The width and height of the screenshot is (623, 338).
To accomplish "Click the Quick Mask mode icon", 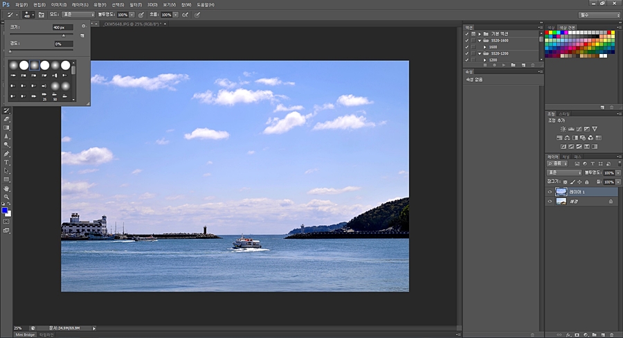I will tap(7, 222).
